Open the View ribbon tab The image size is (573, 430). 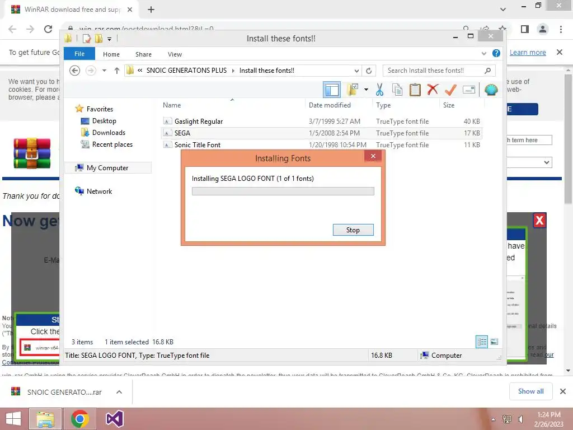coord(175,54)
